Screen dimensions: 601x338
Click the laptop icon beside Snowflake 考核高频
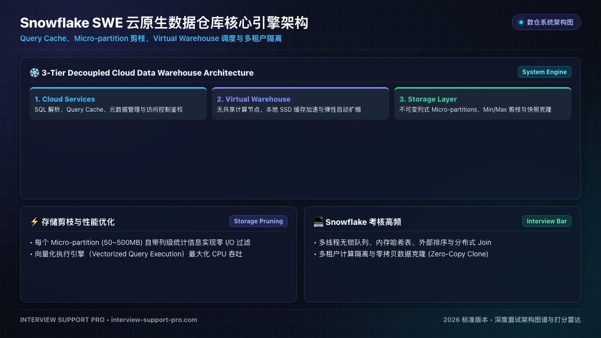point(319,222)
